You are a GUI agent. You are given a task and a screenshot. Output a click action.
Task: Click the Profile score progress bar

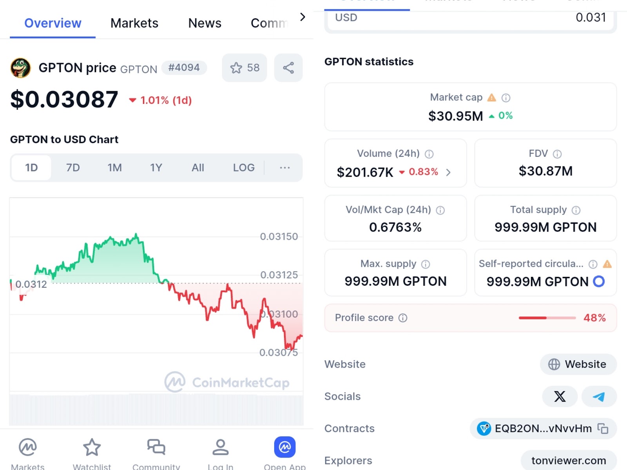(x=547, y=318)
